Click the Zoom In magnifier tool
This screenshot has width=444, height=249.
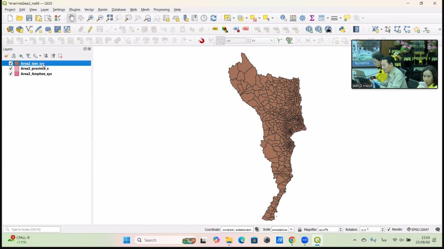click(x=90, y=18)
